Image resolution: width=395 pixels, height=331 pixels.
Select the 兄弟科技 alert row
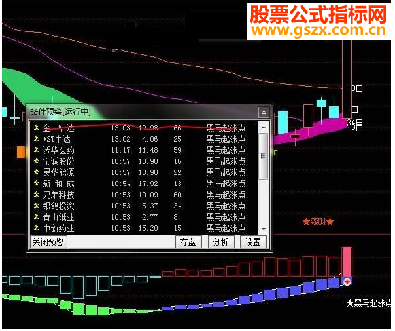tap(144, 195)
